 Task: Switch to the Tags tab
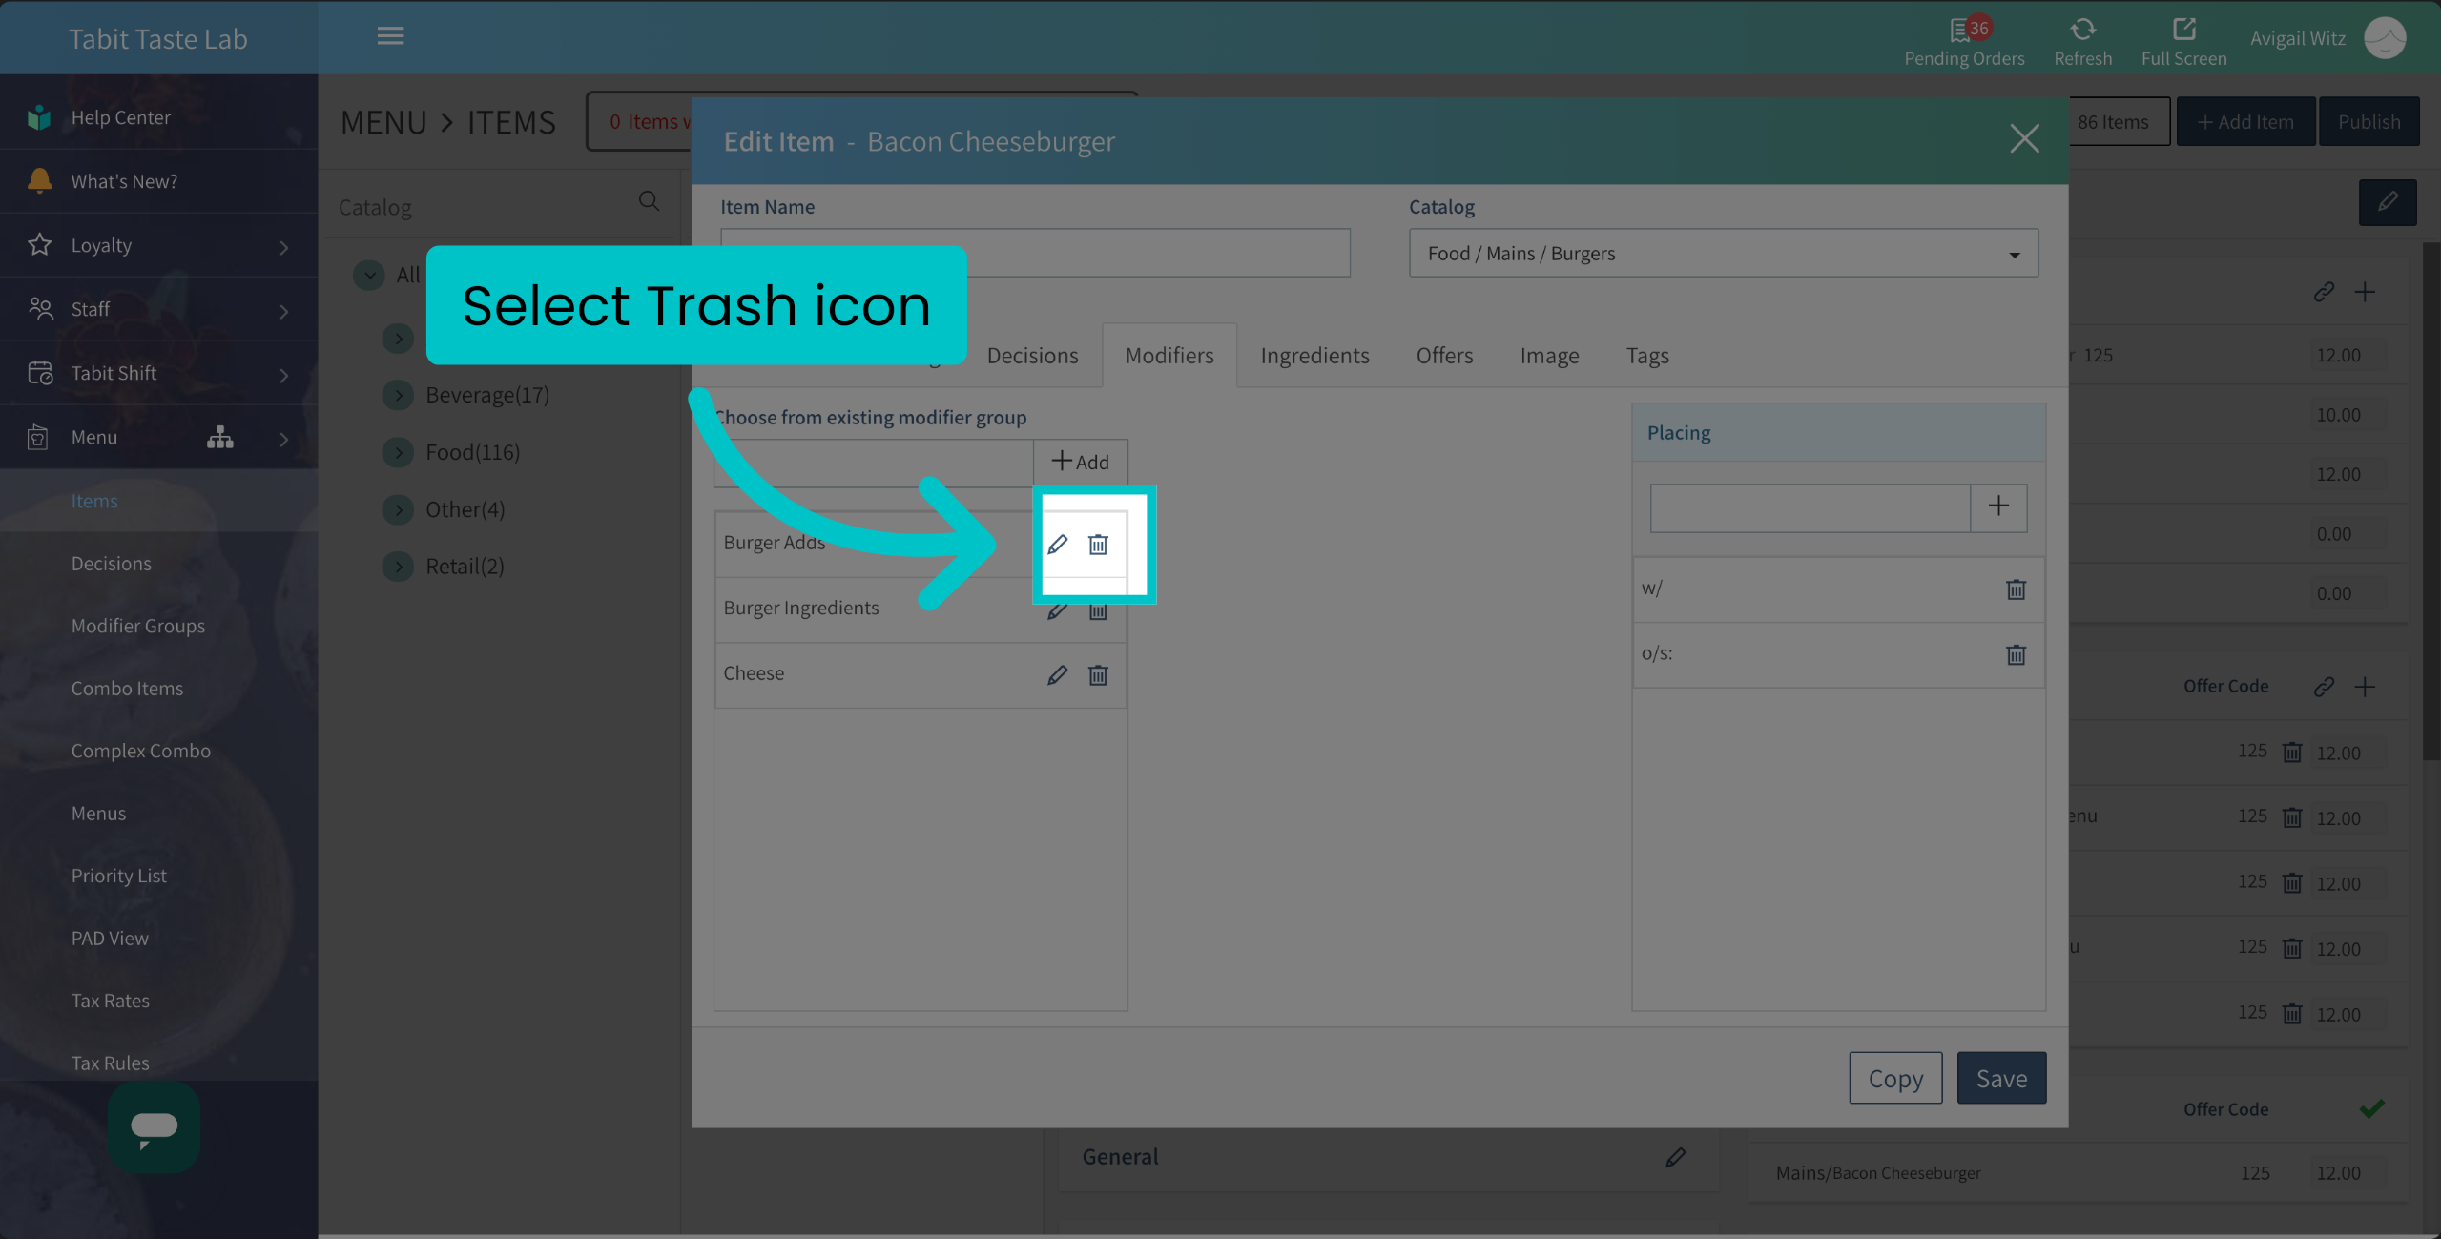tap(1647, 356)
